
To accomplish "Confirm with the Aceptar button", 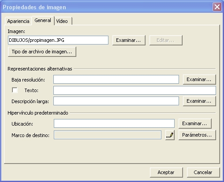I will pos(166,172).
